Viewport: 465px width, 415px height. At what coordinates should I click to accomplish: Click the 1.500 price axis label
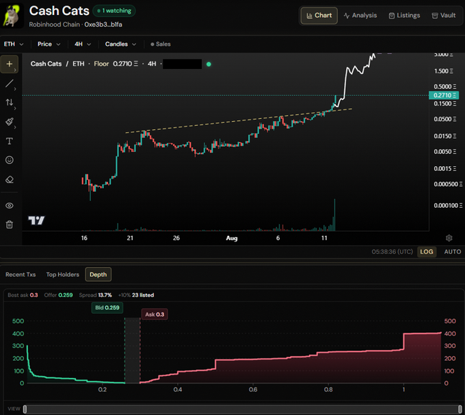pyautogui.click(x=443, y=71)
